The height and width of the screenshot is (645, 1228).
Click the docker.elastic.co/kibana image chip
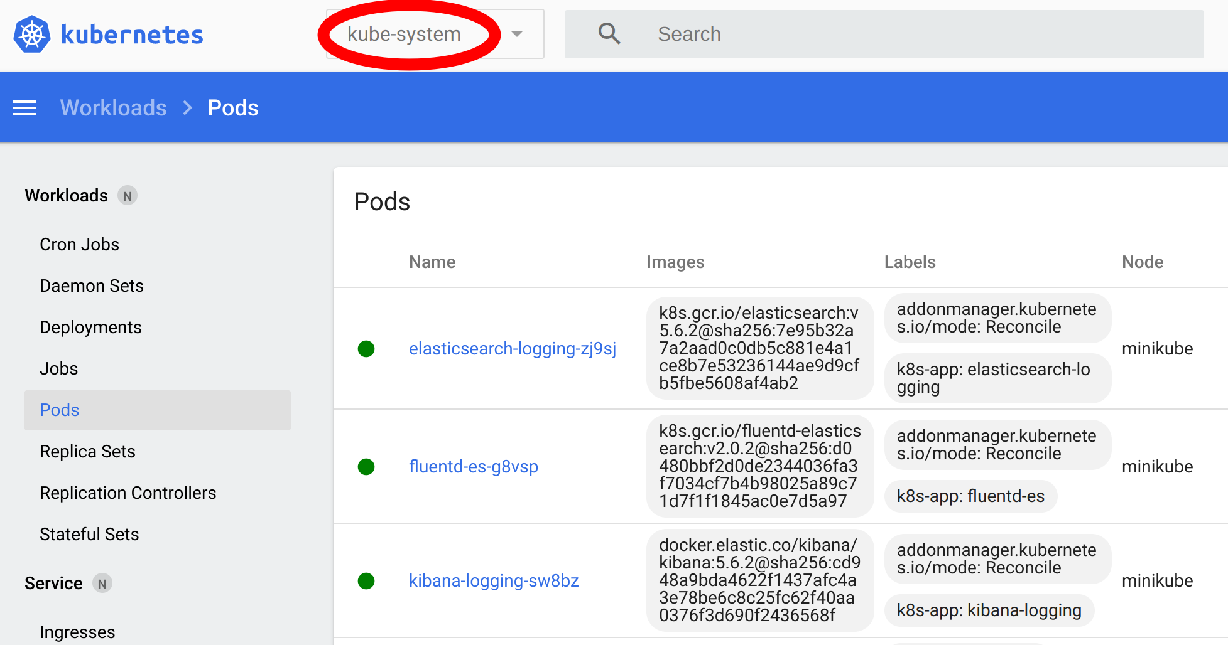[x=760, y=580]
